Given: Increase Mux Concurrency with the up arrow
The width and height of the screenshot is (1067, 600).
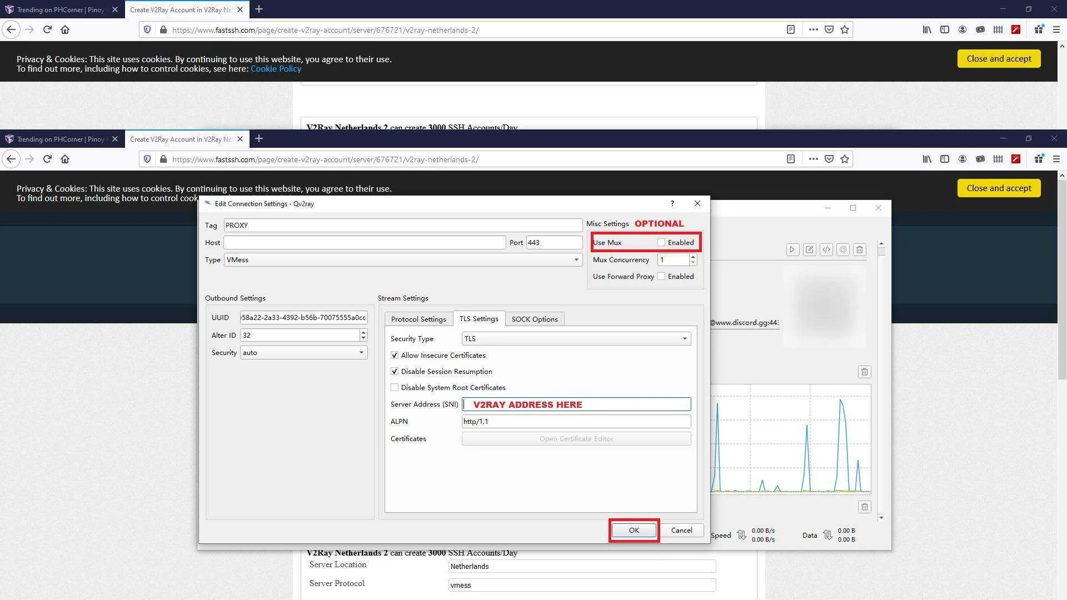Looking at the screenshot, I should 692,257.
